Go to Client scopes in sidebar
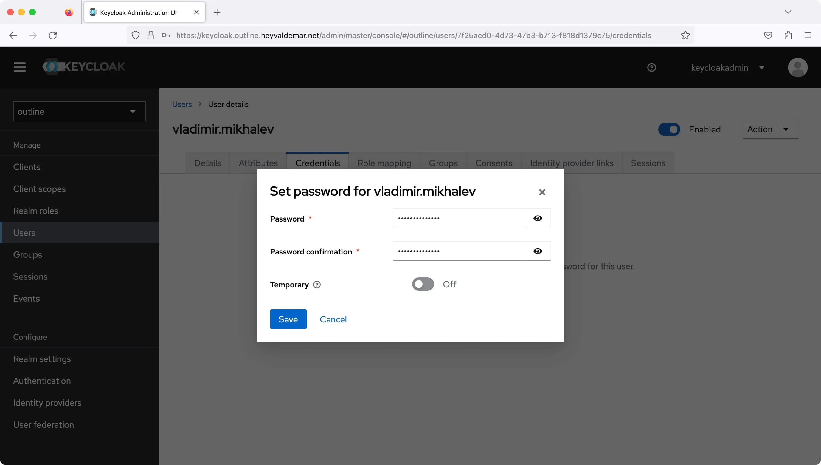Image resolution: width=821 pixels, height=465 pixels. click(80, 189)
